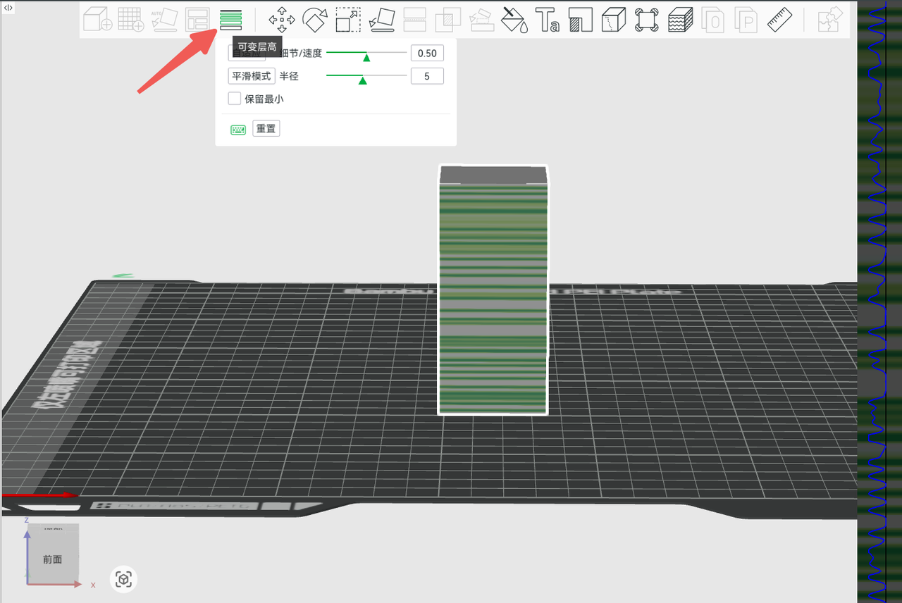The image size is (902, 603).
Task: Click the 半径 slider handle
Action: point(362,80)
